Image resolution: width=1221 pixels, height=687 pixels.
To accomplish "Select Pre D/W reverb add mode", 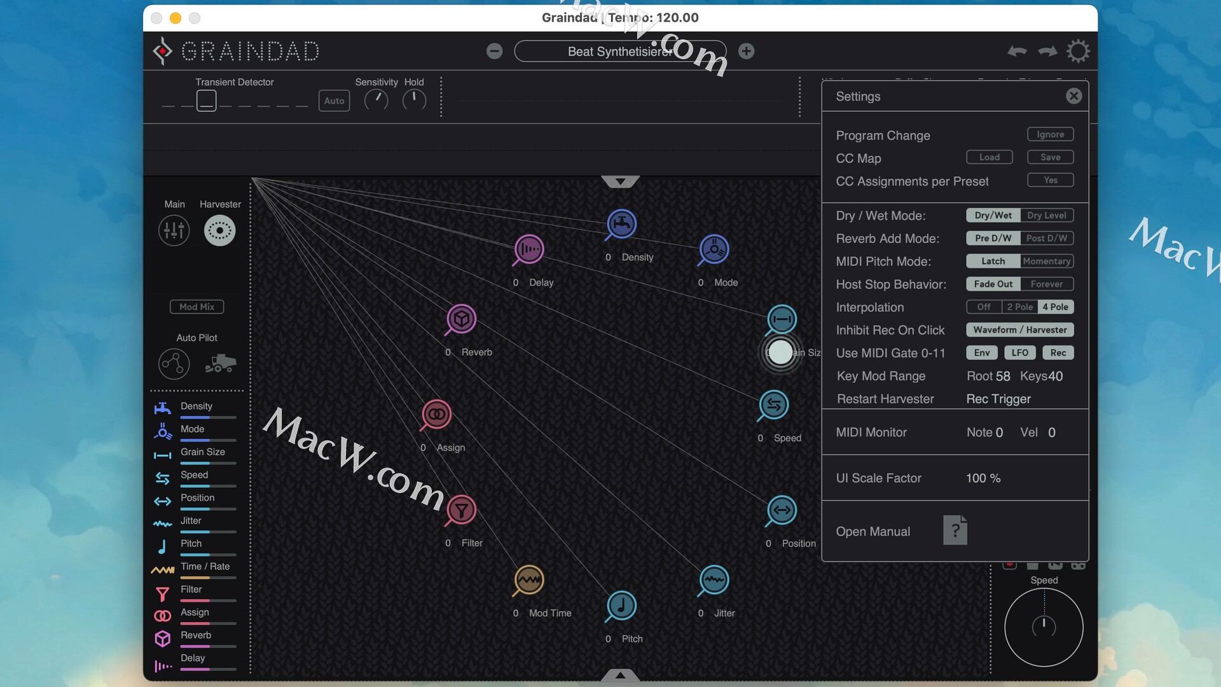I will (x=993, y=239).
